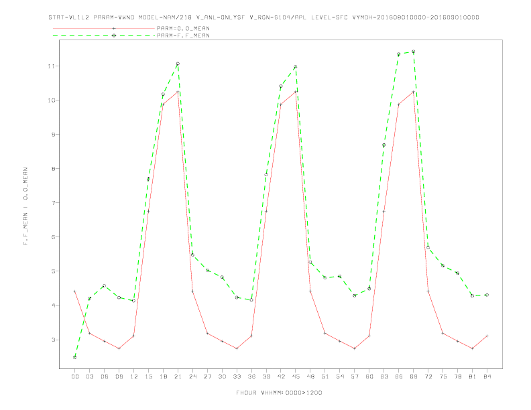The height and width of the screenshot is (410, 531).
Task: Click x-axis tick label 51
Action: (325, 377)
